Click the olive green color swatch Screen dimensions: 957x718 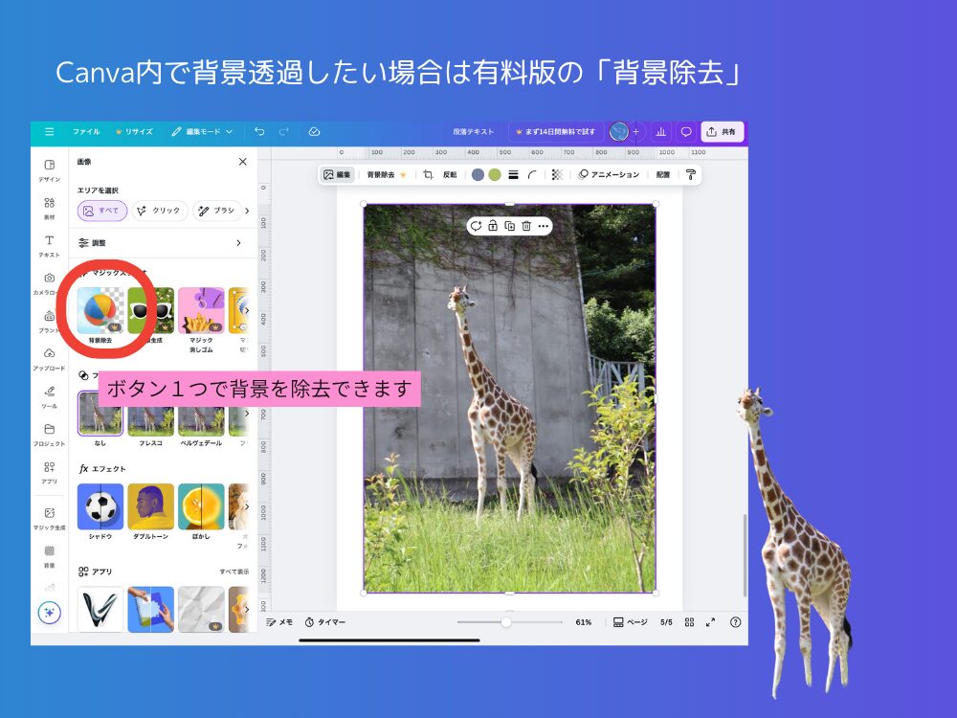click(x=495, y=175)
